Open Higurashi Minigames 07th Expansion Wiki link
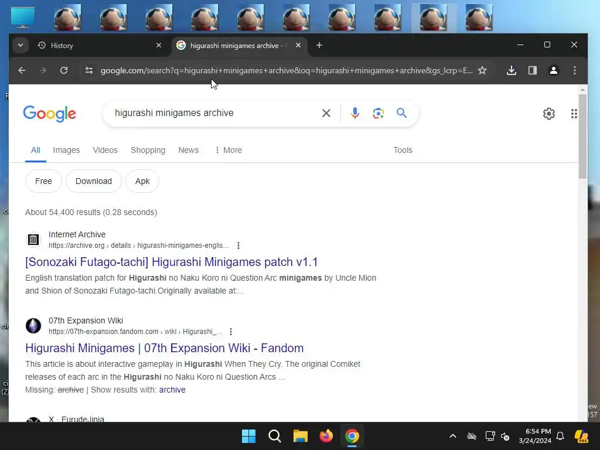Image resolution: width=600 pixels, height=450 pixels. pyautogui.click(x=165, y=348)
